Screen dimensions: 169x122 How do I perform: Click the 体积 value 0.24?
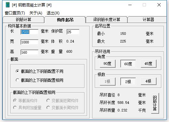pyautogui.click(x=70, y=41)
